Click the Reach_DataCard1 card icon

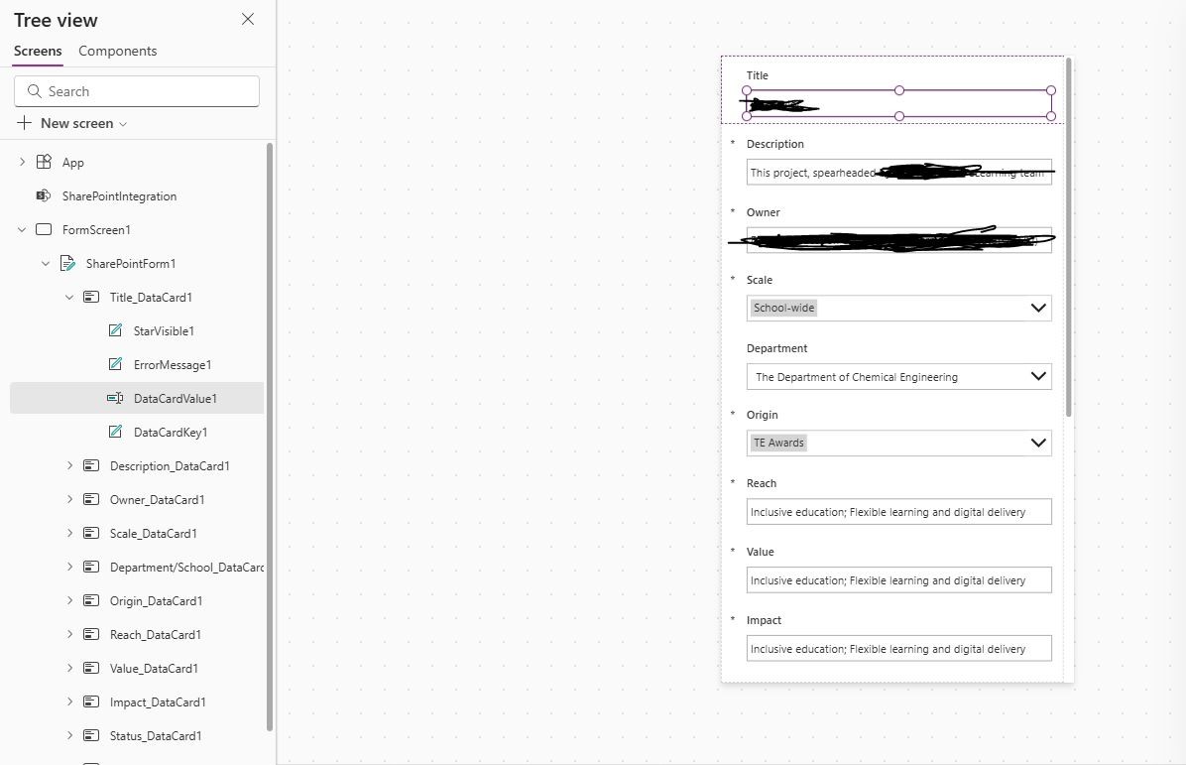[x=91, y=634]
